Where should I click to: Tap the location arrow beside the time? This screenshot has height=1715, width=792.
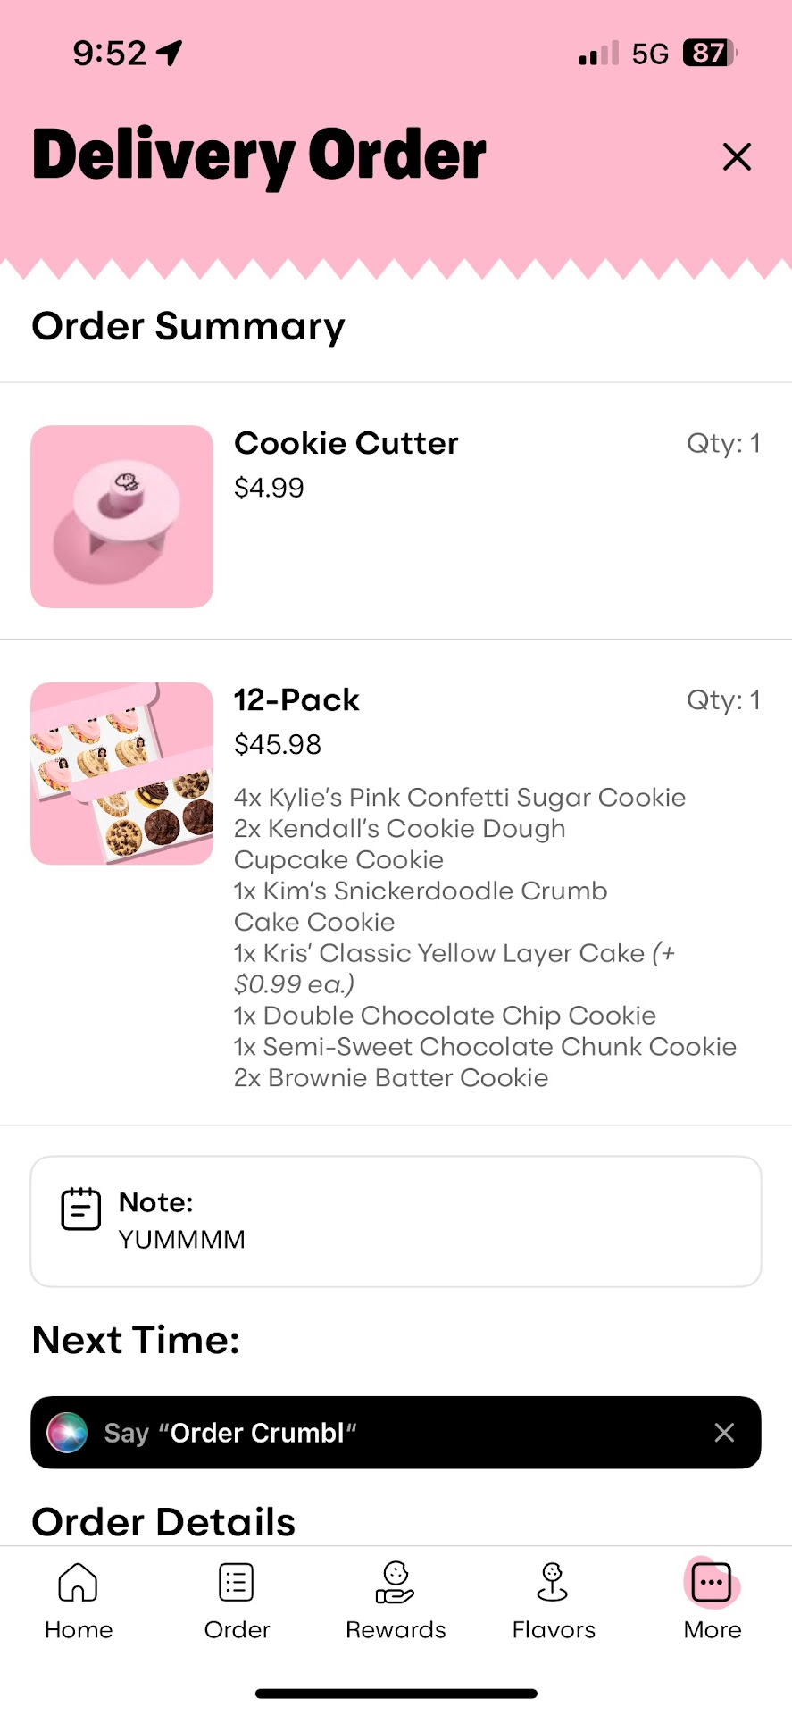(170, 54)
